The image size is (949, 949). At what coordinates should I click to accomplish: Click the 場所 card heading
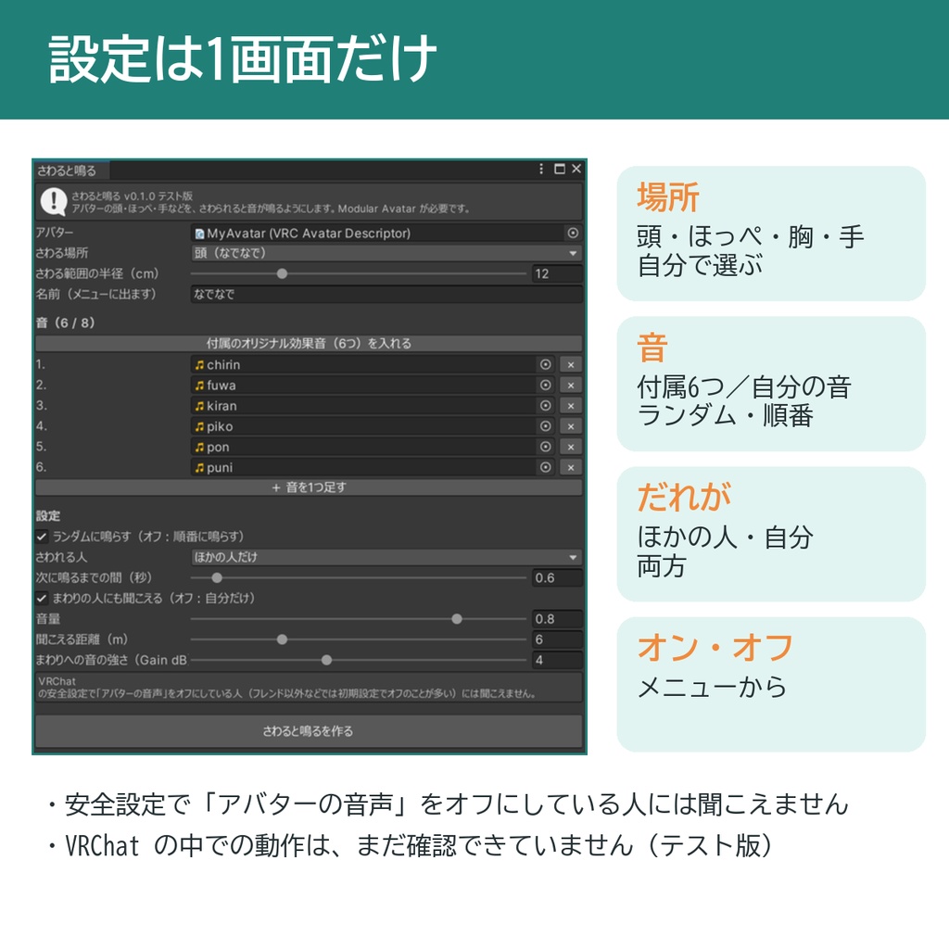667,197
